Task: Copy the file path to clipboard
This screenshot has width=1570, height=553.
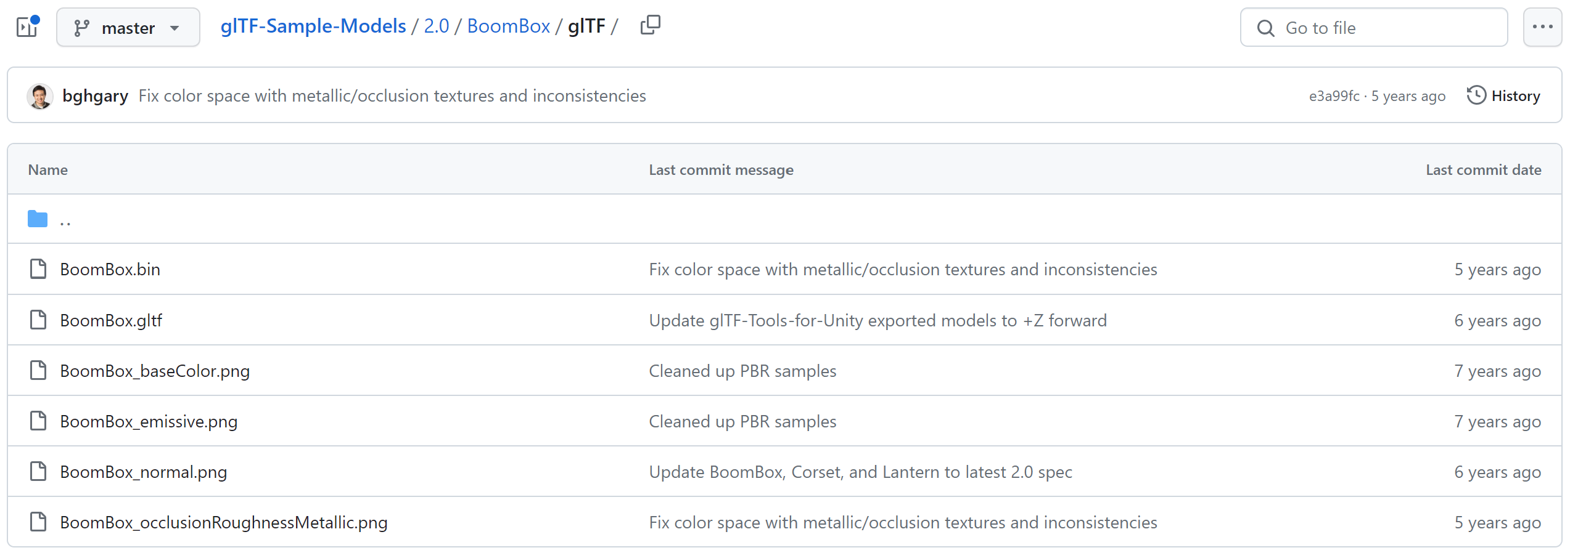Action: click(x=650, y=25)
